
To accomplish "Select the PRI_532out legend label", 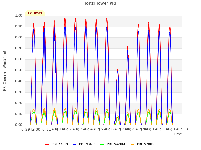I will click(116, 144).
